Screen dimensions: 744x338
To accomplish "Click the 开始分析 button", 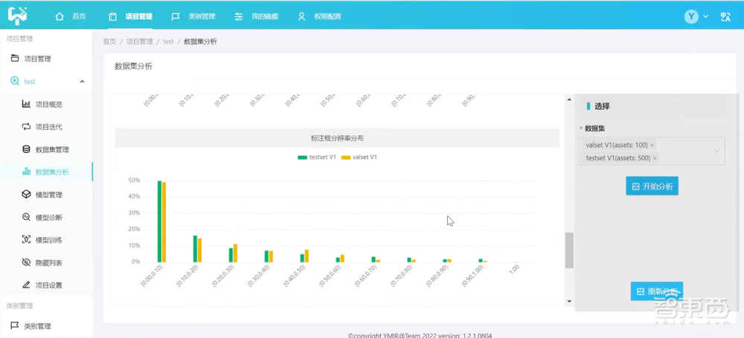I will coord(652,186).
